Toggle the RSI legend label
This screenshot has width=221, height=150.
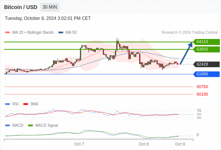point(15,104)
